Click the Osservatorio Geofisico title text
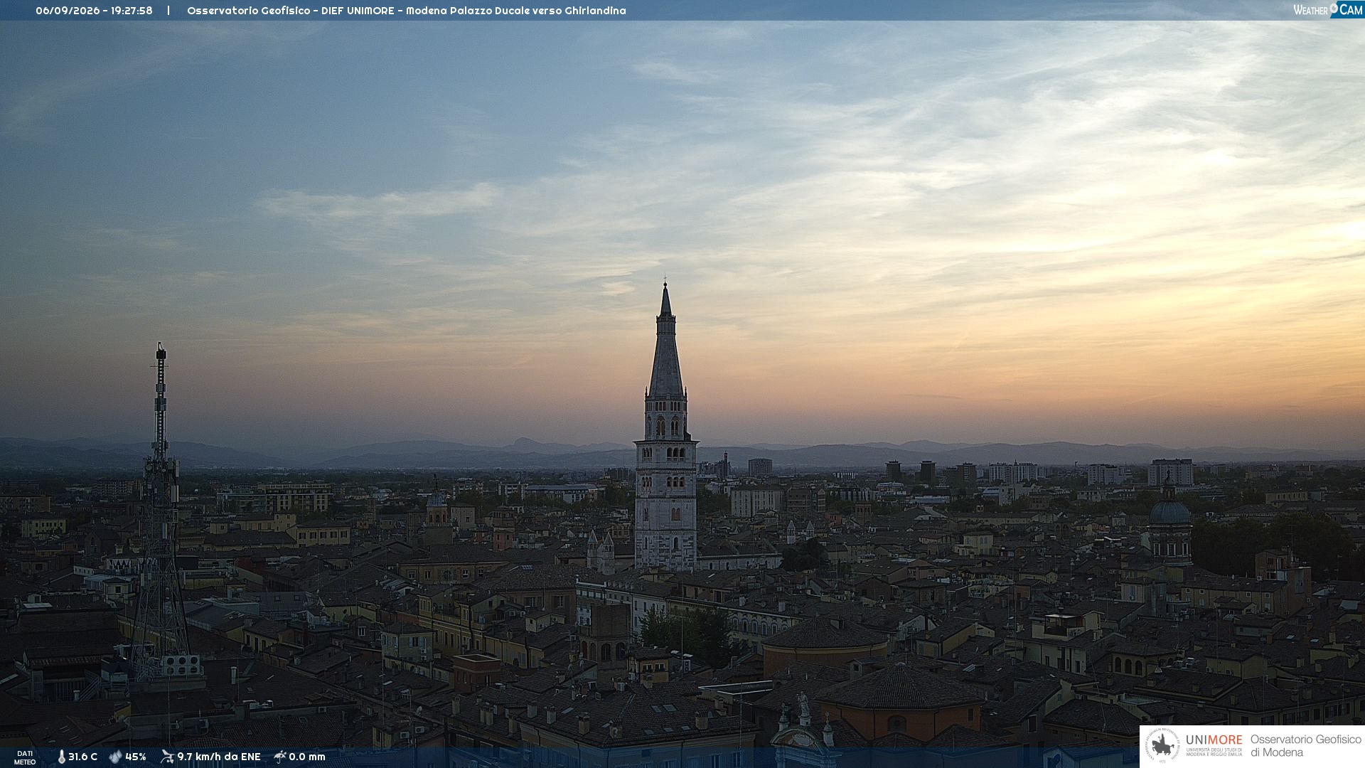Screen dimensions: 1365x768 point(249,11)
